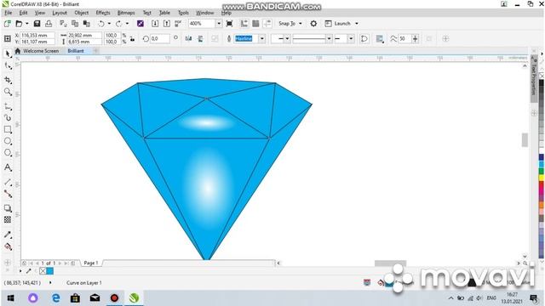Click the Undo arrow button
This screenshot has height=306, width=545.
point(101,24)
